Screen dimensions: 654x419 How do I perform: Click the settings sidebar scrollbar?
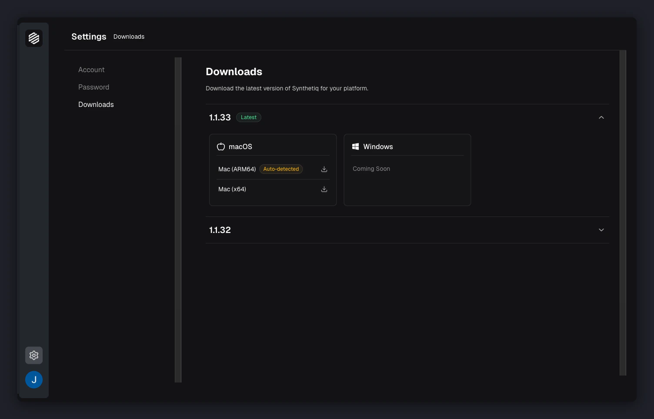[x=178, y=220]
